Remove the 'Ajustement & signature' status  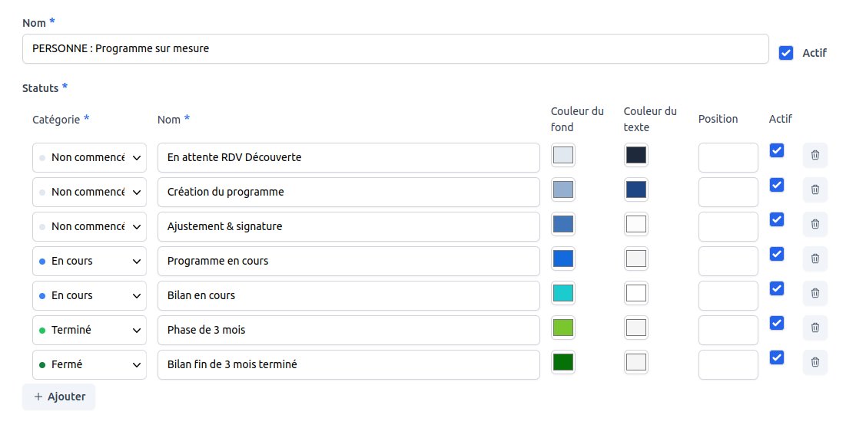tap(815, 224)
